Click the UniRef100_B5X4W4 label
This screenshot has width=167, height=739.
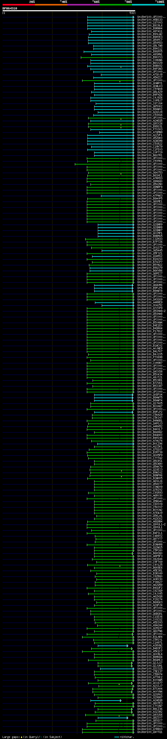click(x=150, y=322)
